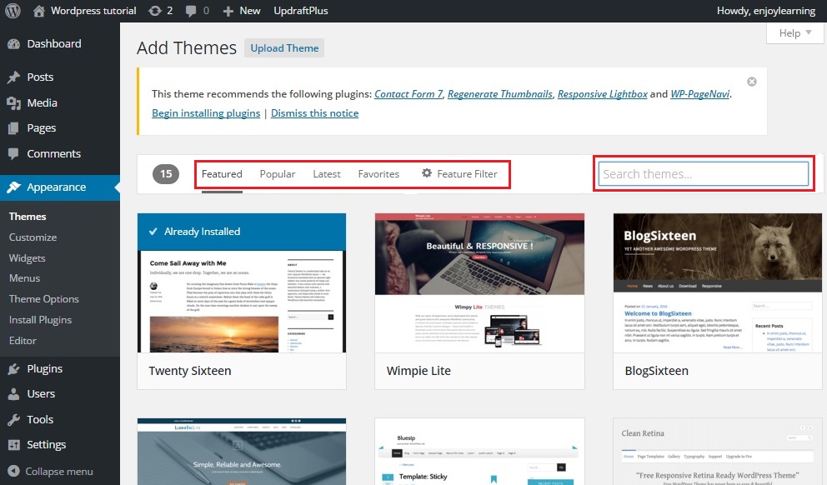Open the Simple, Reliable and Awesome theme thumbnail

point(242,452)
